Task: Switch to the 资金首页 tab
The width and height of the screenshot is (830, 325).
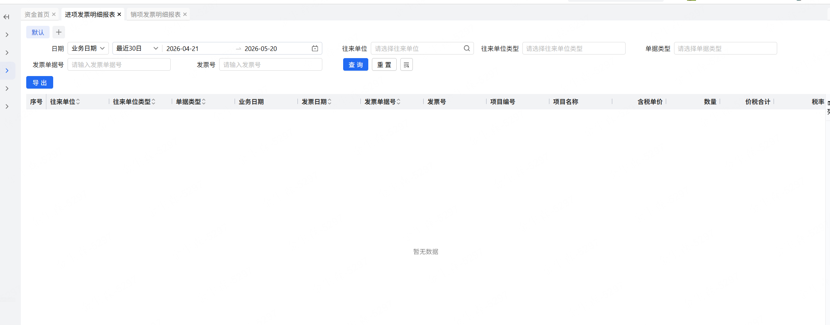Action: [37, 14]
